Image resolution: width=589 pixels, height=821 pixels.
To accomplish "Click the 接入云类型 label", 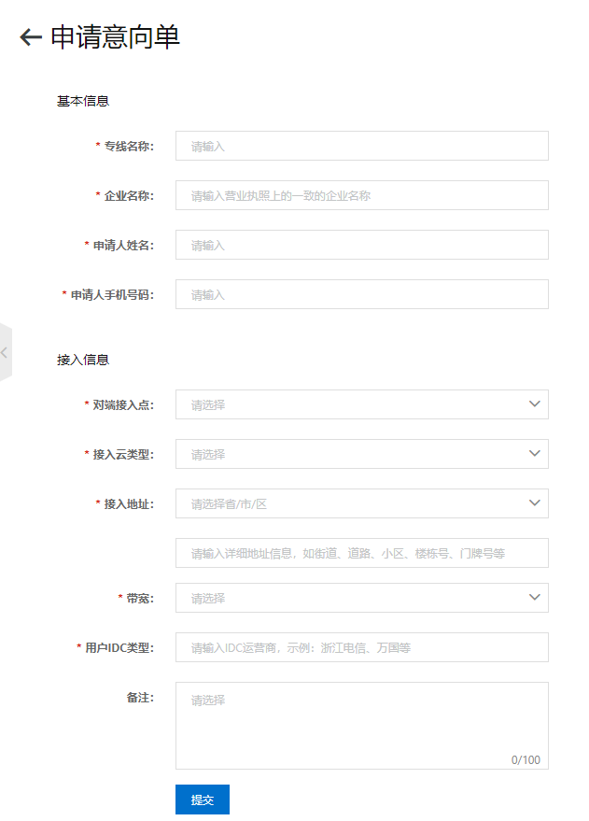I will pos(123,455).
